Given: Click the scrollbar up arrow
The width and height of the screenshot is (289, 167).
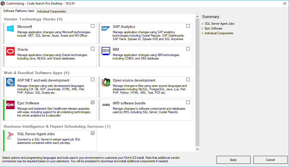Looking at the screenshot, I should (197, 16).
